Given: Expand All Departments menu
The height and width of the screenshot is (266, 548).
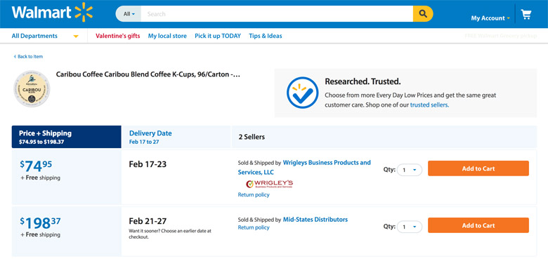Looking at the screenshot, I should (x=45, y=36).
